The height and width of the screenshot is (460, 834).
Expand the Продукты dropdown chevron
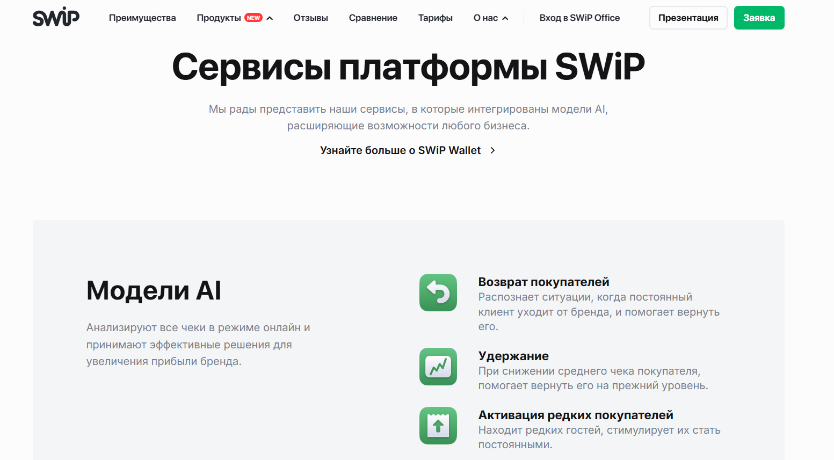coord(270,18)
